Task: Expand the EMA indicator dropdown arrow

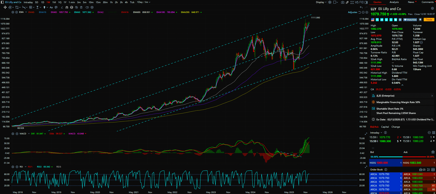Action: click(x=26, y=12)
